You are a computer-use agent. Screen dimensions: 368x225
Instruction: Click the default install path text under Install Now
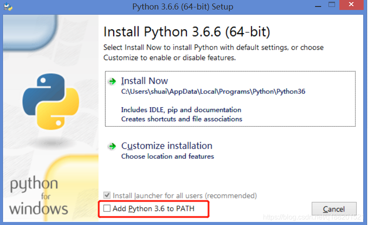[213, 91]
